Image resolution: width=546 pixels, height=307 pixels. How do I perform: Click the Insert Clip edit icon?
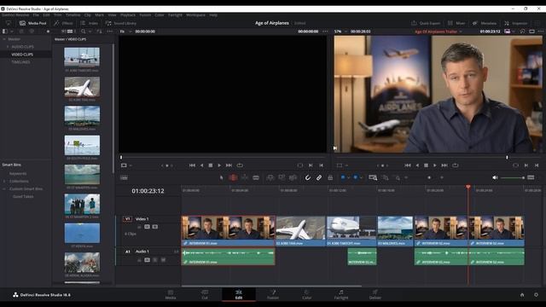click(x=270, y=177)
